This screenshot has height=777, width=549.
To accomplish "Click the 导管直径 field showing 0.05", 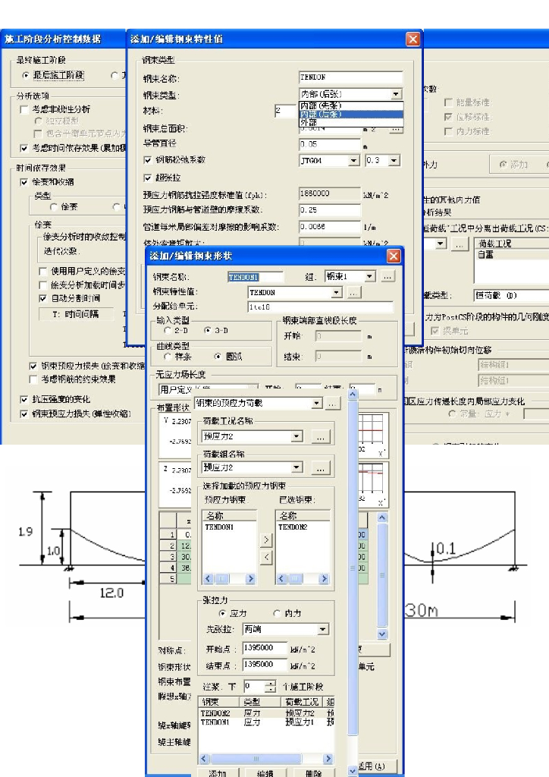I will click(330, 144).
